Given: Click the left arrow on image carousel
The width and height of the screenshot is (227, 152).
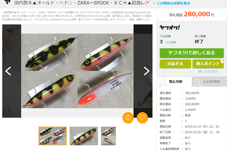Looking at the screenshot, I should (8, 71).
